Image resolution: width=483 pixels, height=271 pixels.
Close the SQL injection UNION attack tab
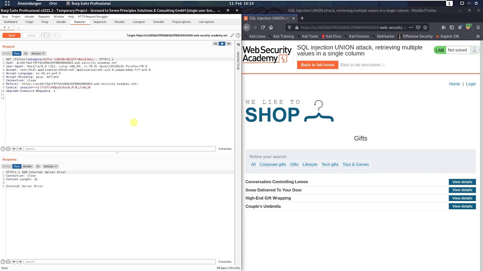[294, 18]
